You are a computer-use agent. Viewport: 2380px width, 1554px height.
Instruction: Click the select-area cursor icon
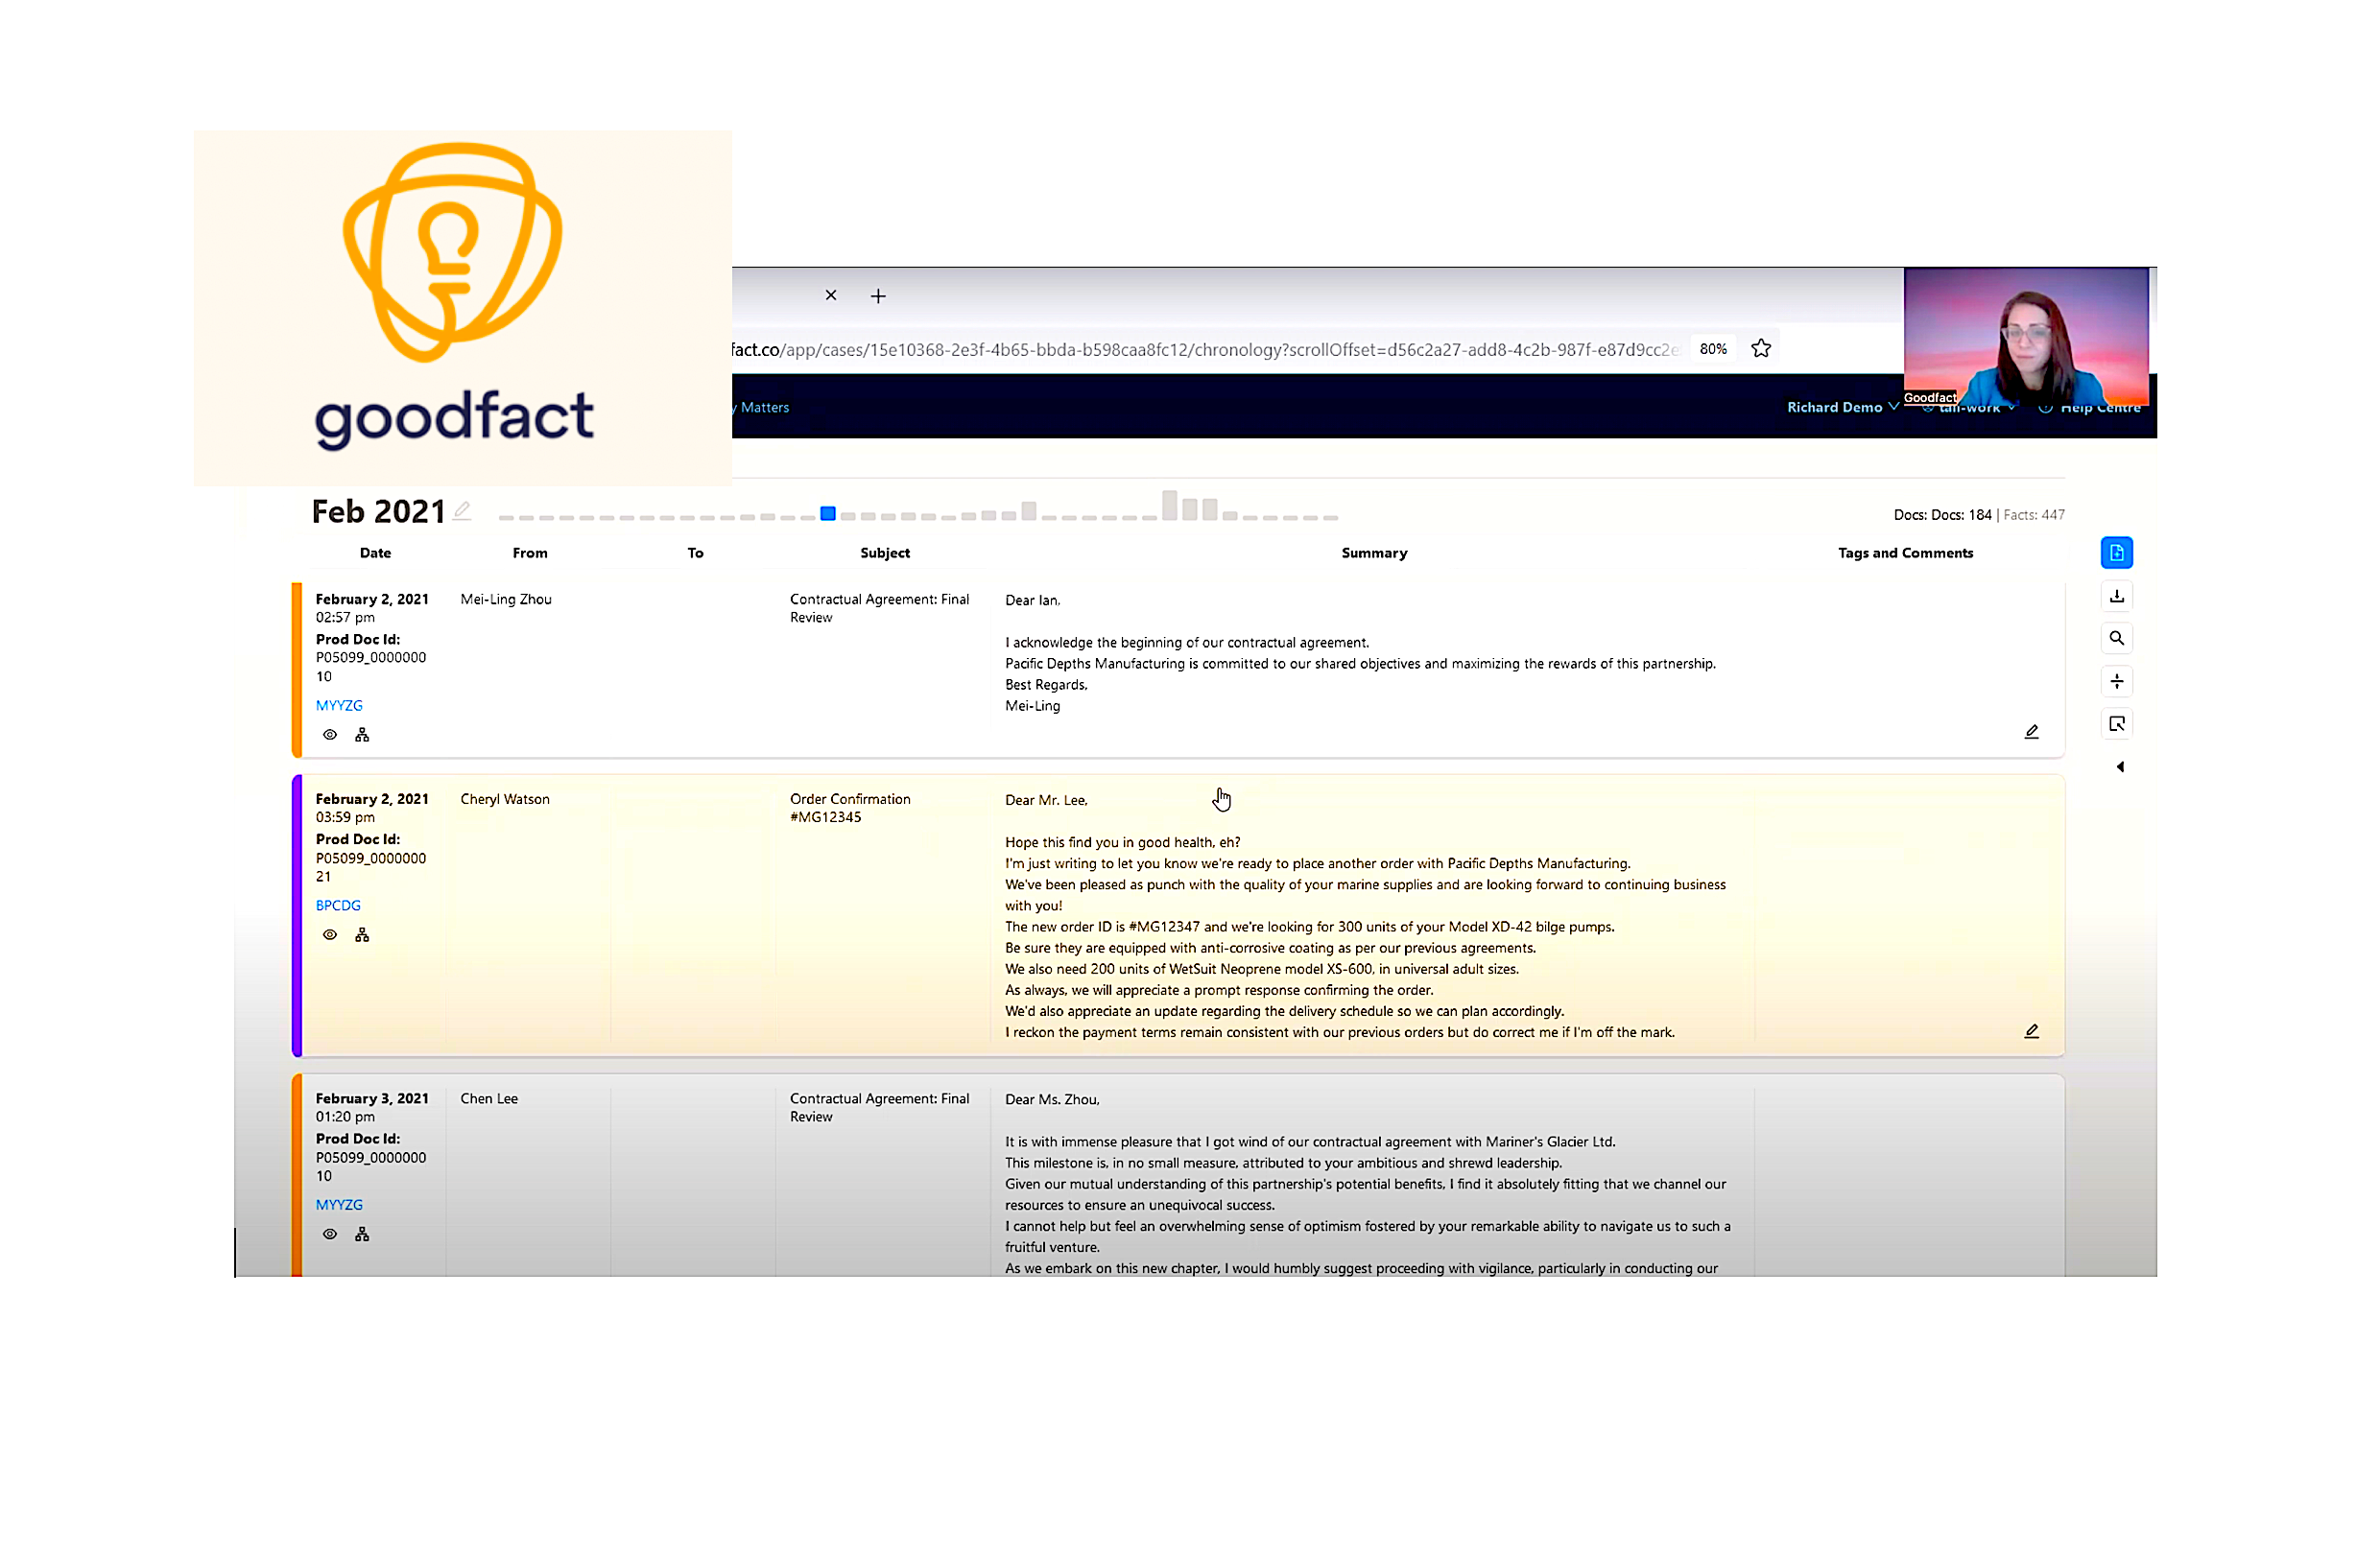2116,723
